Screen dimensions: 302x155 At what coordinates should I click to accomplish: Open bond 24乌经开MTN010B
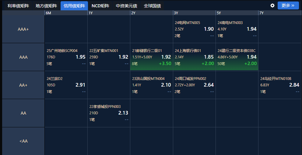point(276,79)
